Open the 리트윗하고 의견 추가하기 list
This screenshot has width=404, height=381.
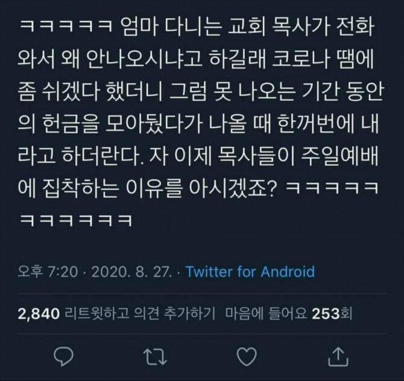tap(140, 314)
